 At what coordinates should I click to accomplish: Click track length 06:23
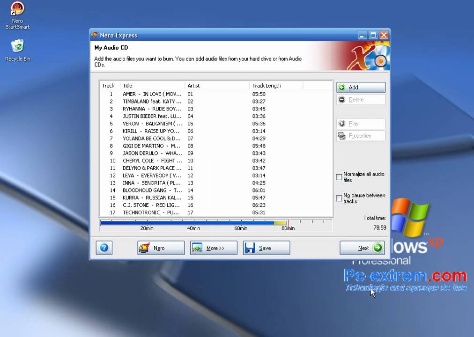point(259,205)
